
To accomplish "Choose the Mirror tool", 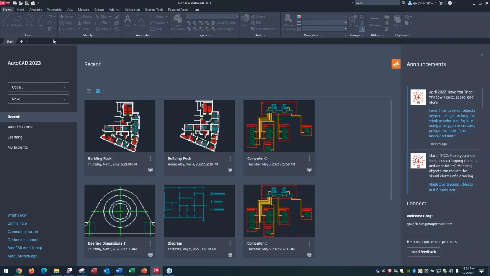I will click(x=85, y=23).
